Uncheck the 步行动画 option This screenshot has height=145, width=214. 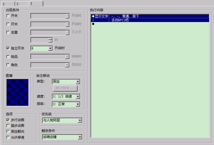(x=8, y=120)
